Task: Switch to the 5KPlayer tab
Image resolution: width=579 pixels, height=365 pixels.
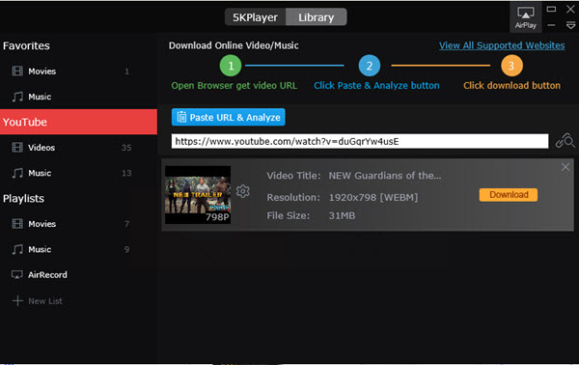Action: click(x=255, y=17)
